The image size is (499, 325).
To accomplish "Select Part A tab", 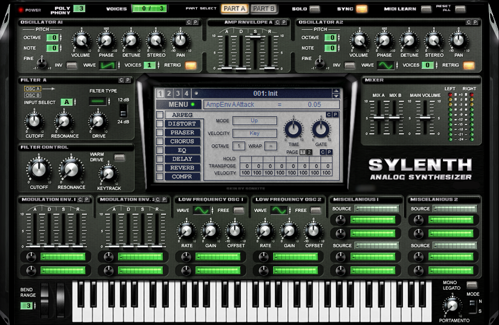I will point(234,9).
